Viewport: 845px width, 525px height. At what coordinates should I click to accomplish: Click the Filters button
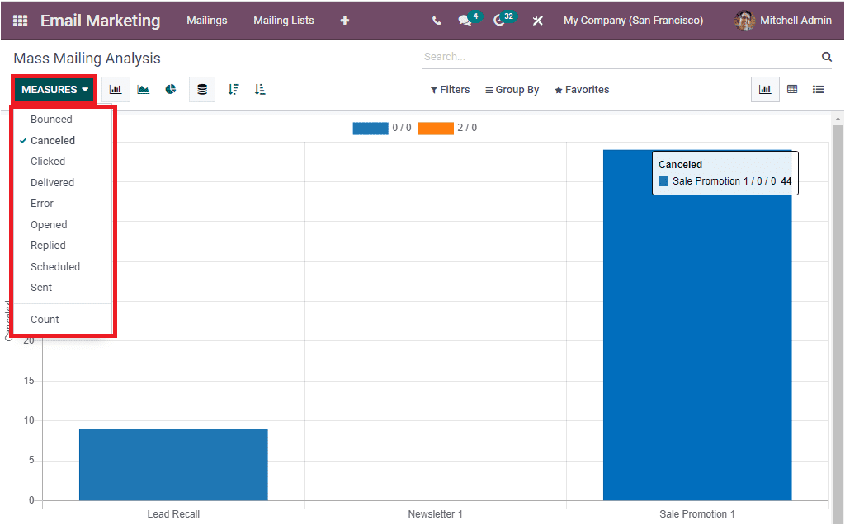coord(450,89)
